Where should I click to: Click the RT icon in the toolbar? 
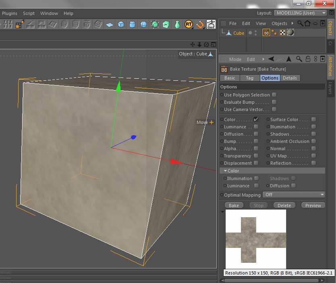pos(189,25)
